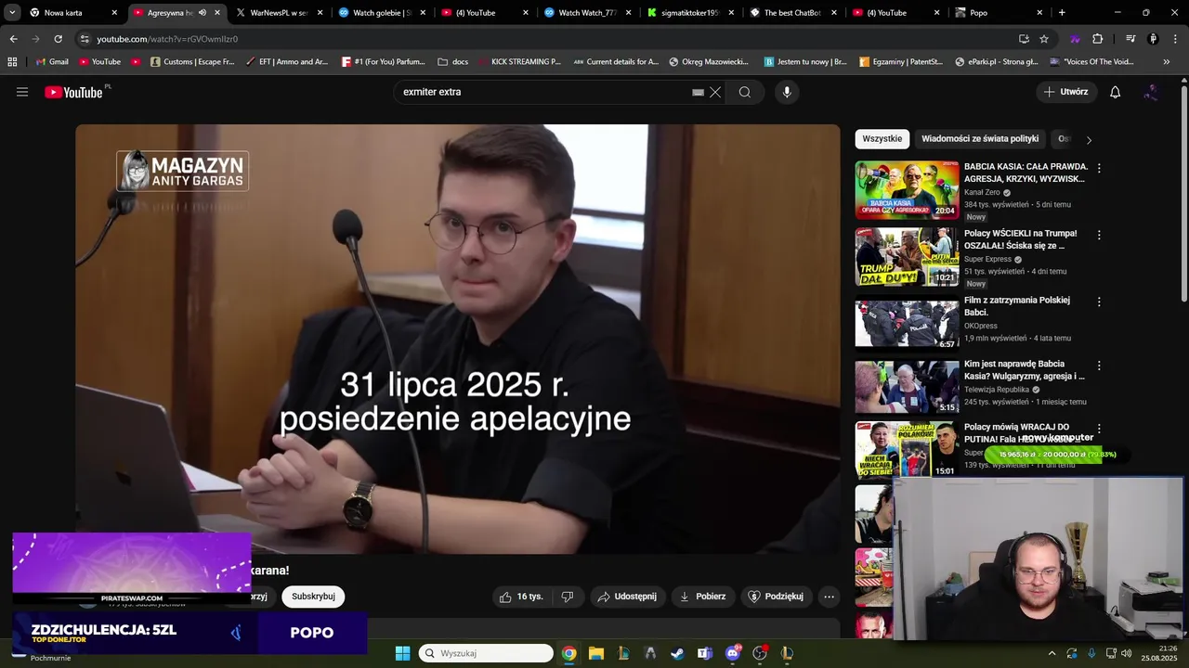Dislike the video

click(567, 597)
